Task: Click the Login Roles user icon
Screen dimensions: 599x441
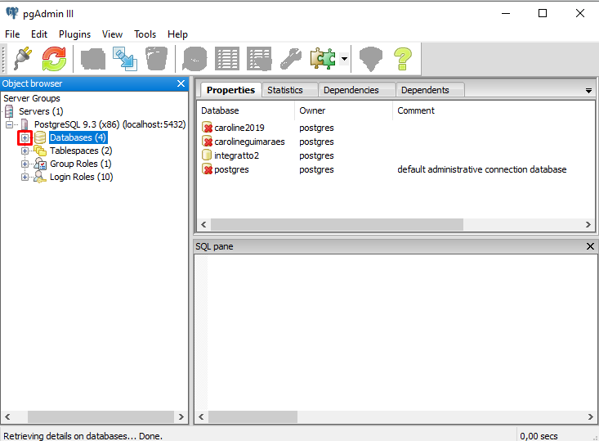Action: [x=40, y=177]
